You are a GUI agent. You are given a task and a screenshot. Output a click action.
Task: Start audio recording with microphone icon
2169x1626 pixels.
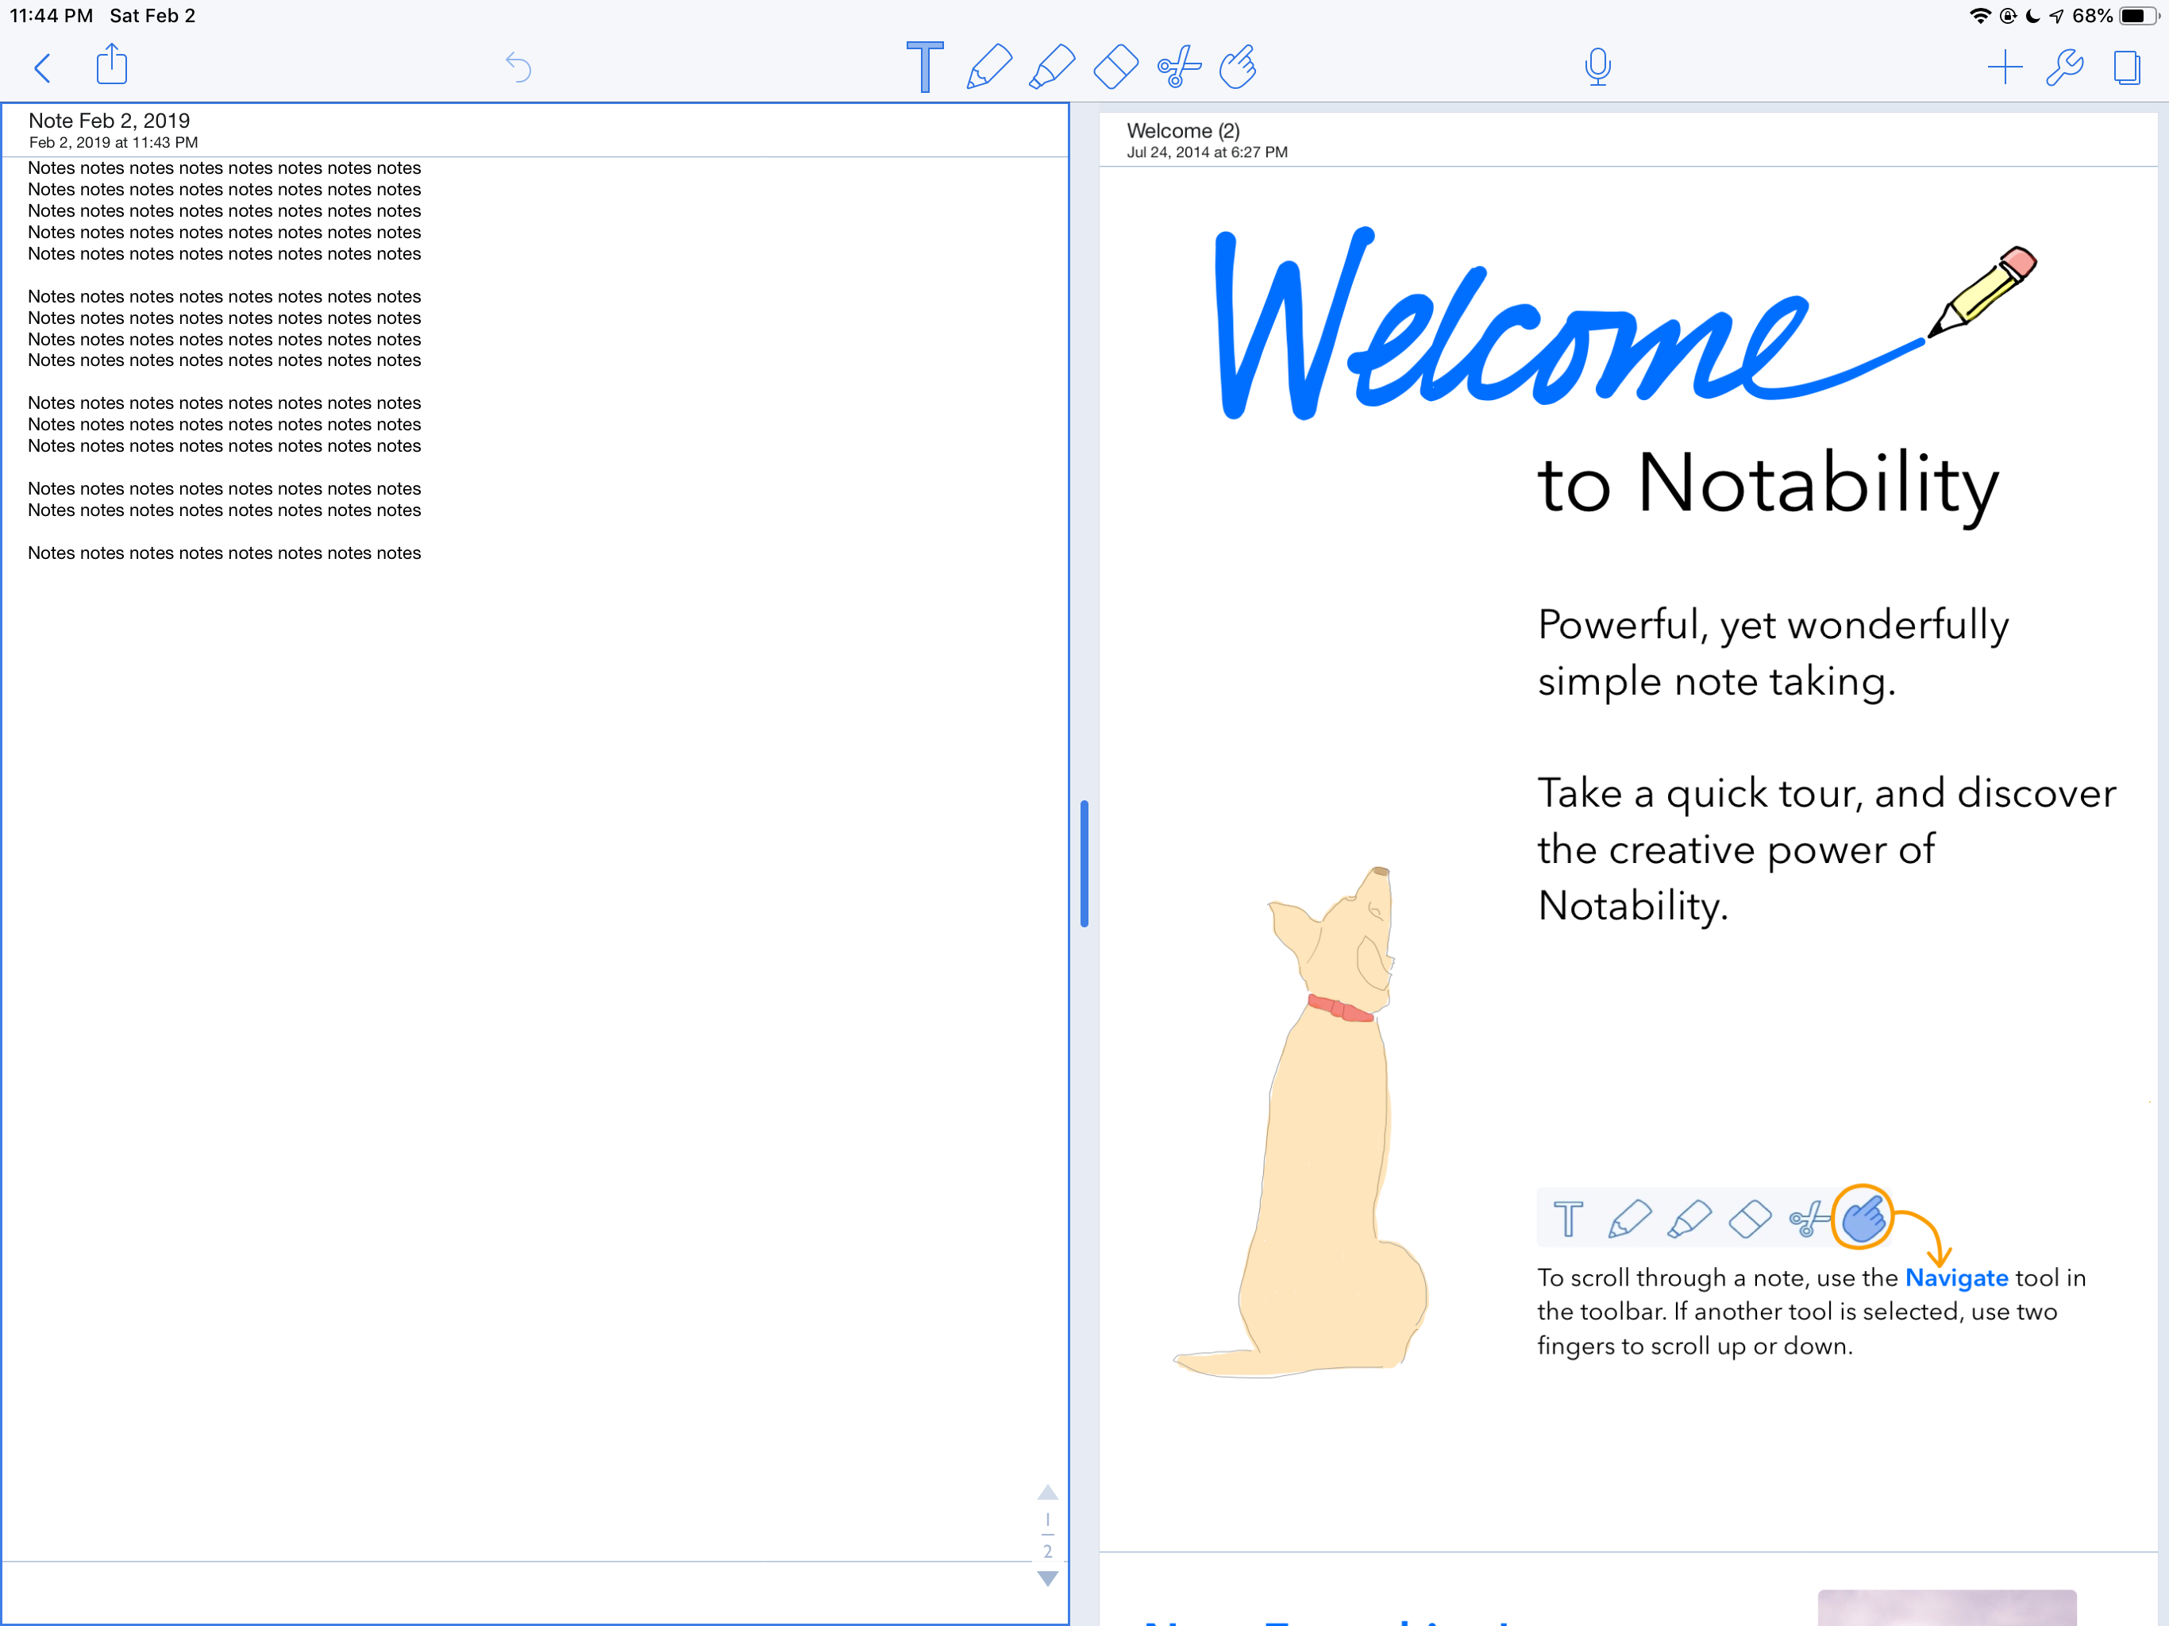[1597, 67]
